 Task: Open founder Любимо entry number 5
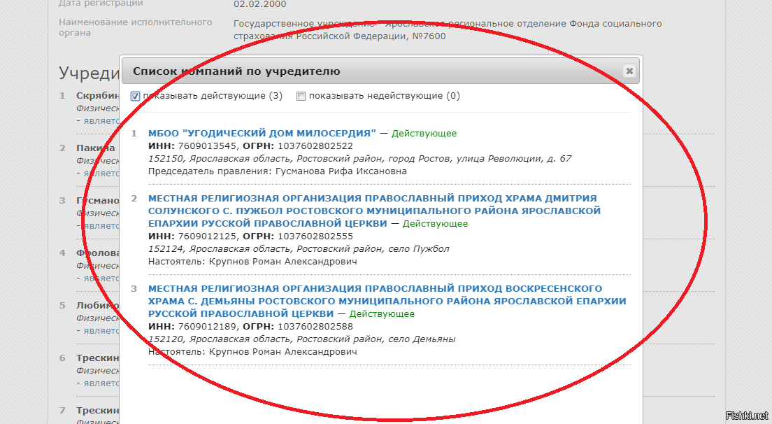click(96, 305)
